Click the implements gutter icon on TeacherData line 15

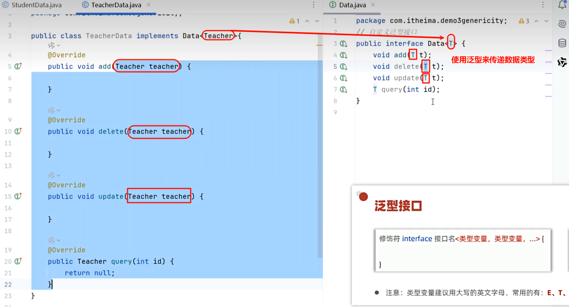pyautogui.click(x=18, y=197)
